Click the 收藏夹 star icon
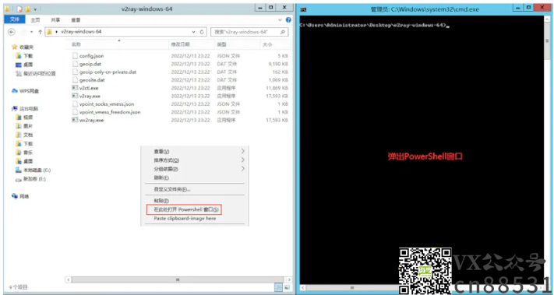The image size is (554, 295). pyautogui.click(x=15, y=47)
